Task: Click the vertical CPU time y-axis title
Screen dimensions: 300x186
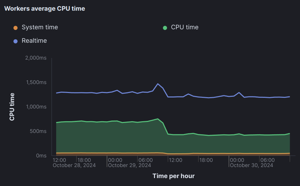Action: point(12,107)
